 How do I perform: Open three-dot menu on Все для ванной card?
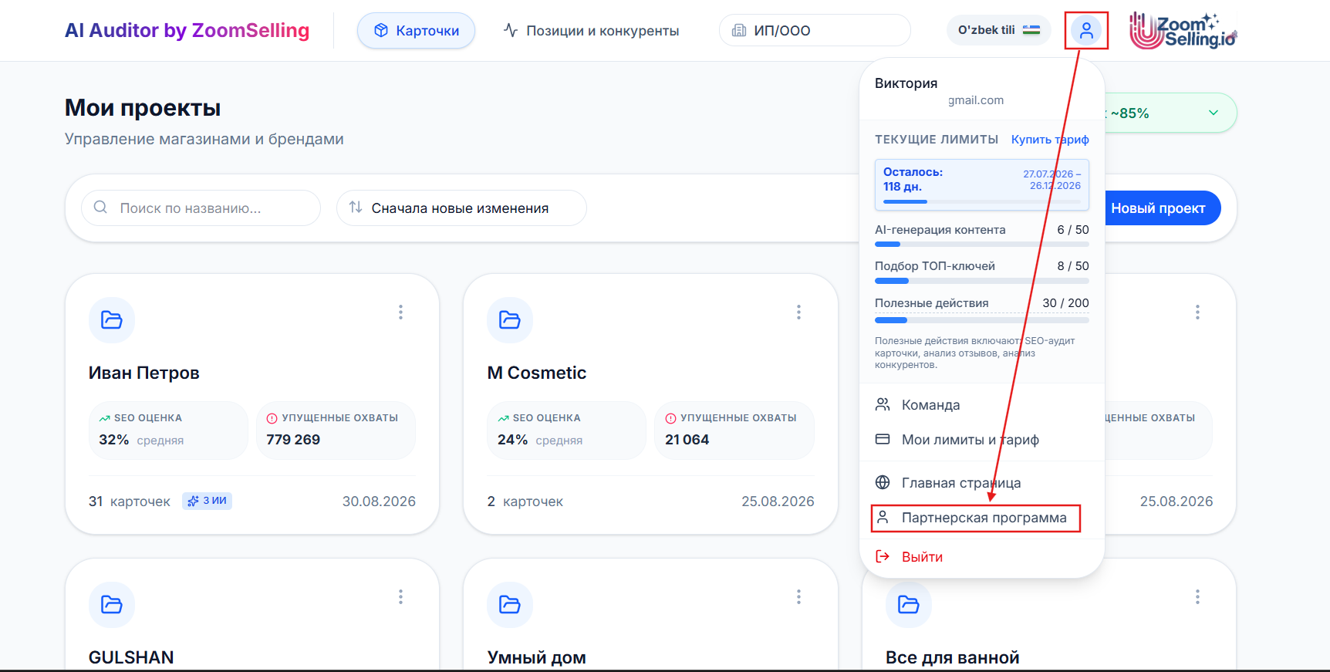[x=1197, y=596]
